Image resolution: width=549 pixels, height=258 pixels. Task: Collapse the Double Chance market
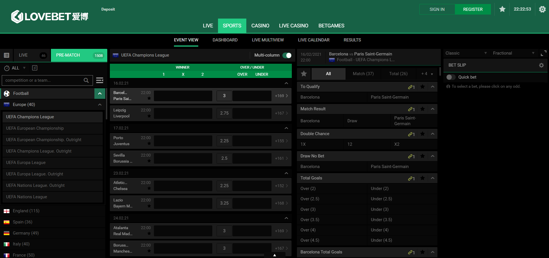pyautogui.click(x=433, y=134)
